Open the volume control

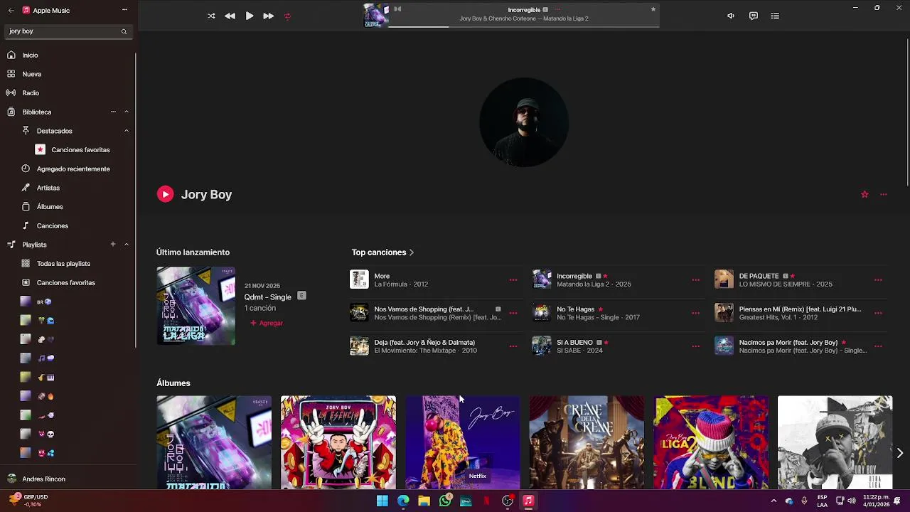point(731,16)
